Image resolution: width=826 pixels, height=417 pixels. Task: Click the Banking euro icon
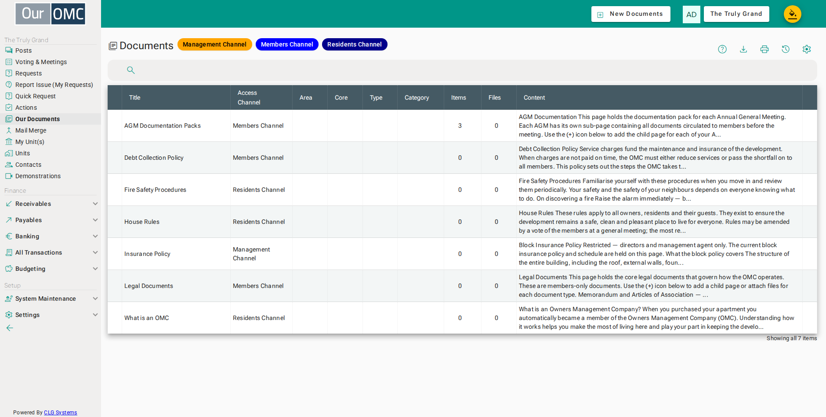9,236
